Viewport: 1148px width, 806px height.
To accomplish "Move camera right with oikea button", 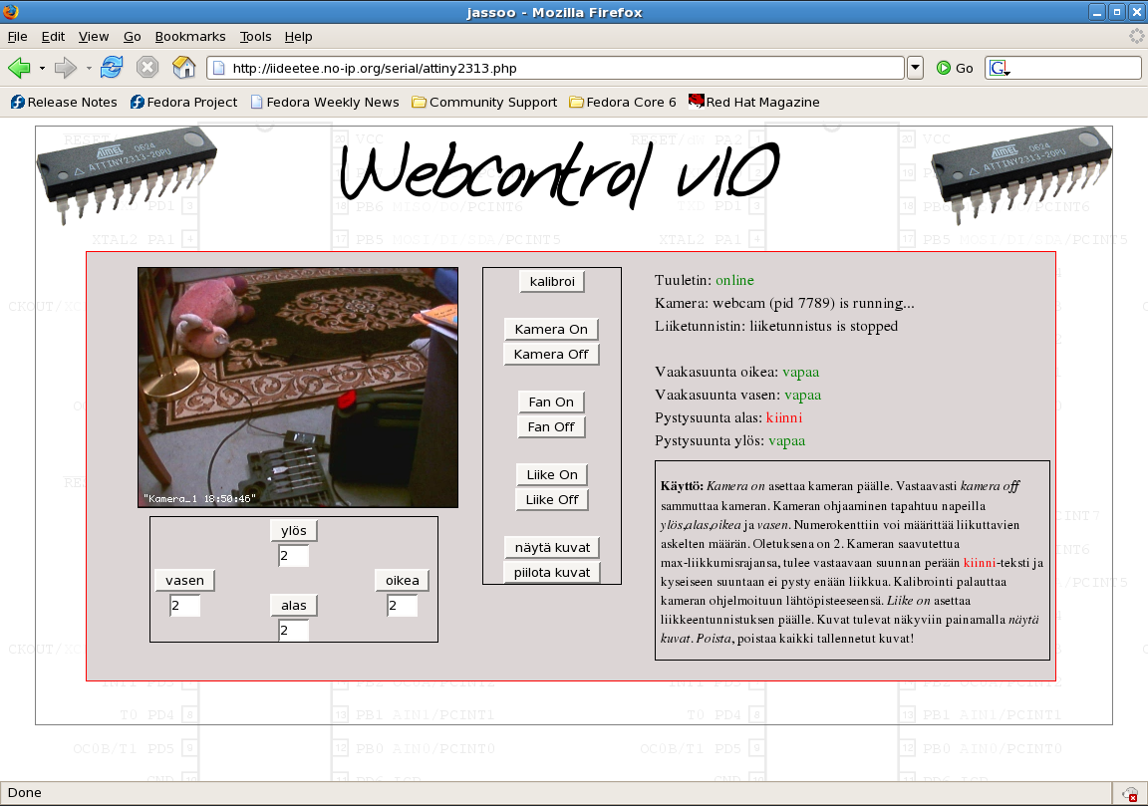I will pos(402,581).
